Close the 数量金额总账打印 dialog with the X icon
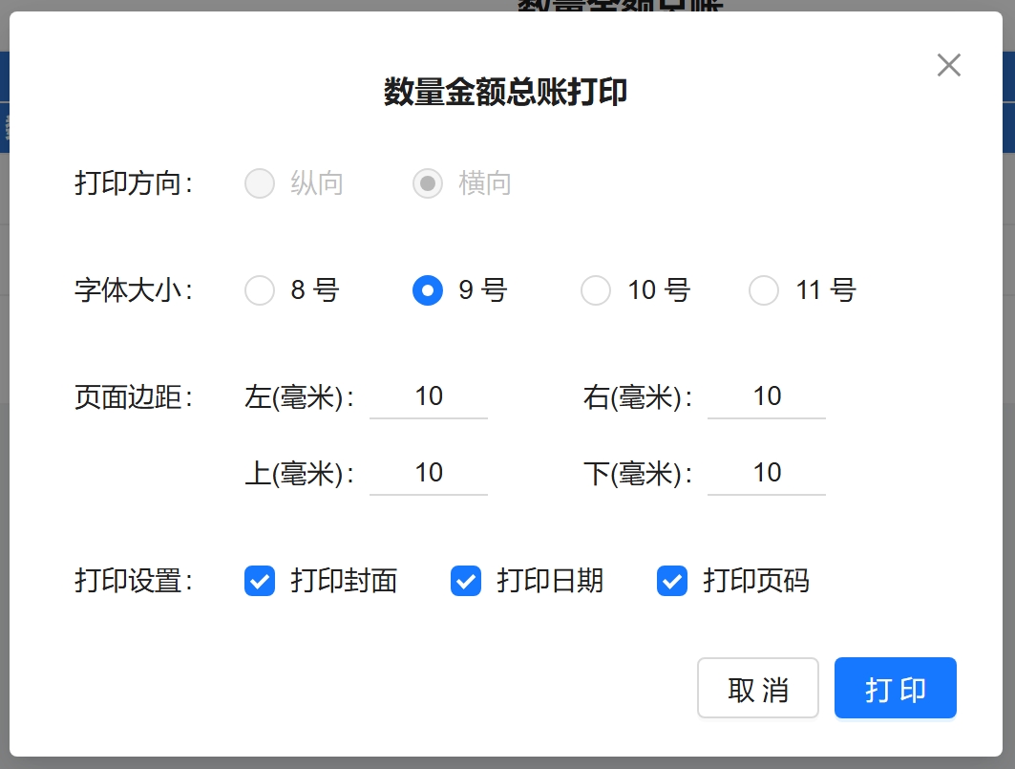This screenshot has height=769, width=1015. (x=948, y=65)
